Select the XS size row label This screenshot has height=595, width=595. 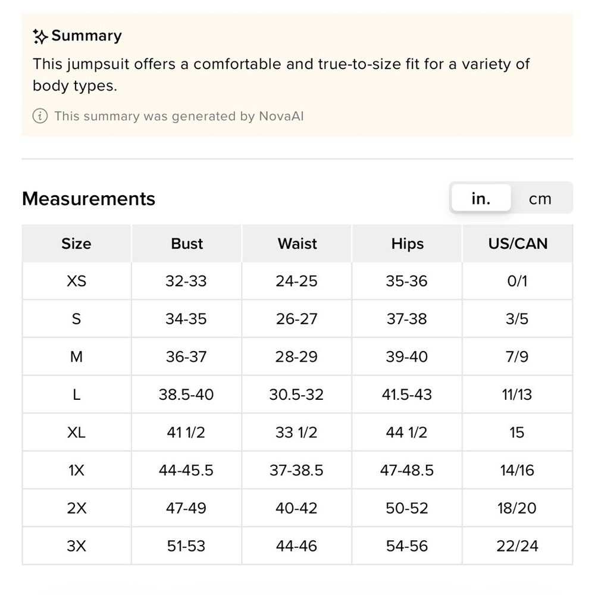pyautogui.click(x=76, y=281)
